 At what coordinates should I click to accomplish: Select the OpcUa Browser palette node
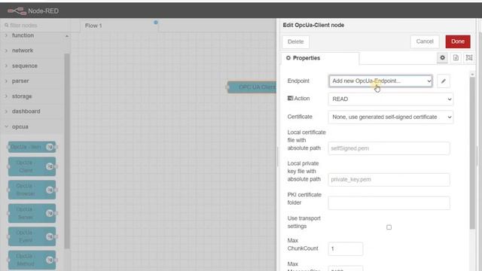click(32, 190)
